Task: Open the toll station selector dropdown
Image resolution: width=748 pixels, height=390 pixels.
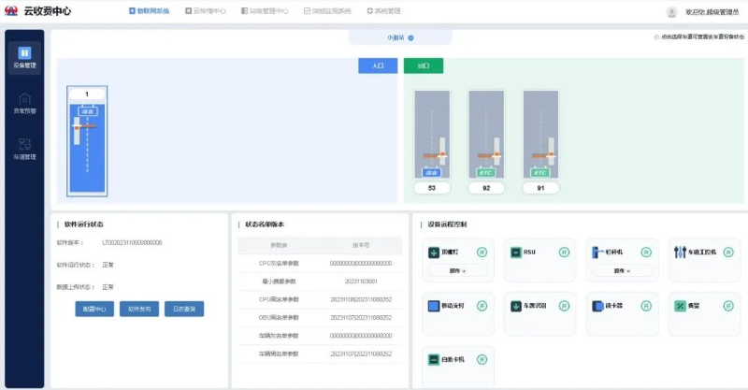Action: (401, 37)
